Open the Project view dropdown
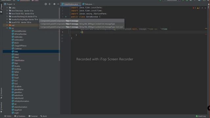Screen dimensions: 210x118 coord(10,4)
